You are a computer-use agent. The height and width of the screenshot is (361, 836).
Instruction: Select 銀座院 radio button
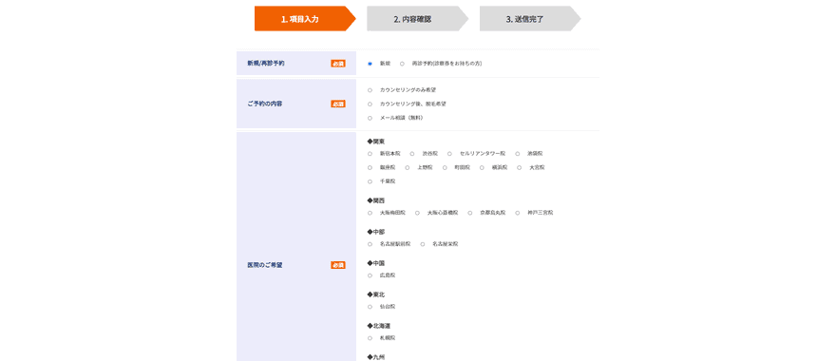pos(370,167)
